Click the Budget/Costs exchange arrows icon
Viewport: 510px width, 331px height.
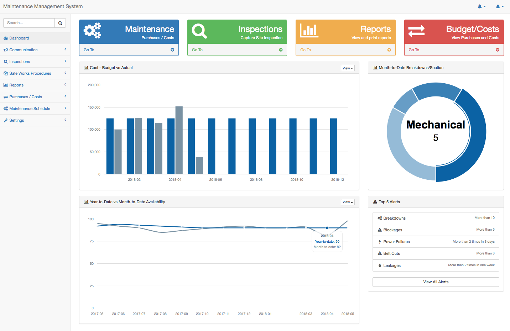pos(416,31)
